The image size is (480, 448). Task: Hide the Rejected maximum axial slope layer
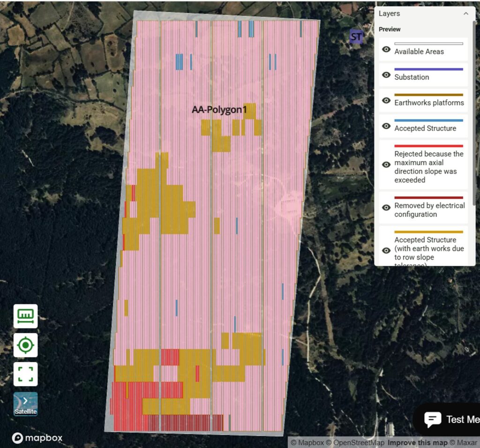tap(386, 164)
